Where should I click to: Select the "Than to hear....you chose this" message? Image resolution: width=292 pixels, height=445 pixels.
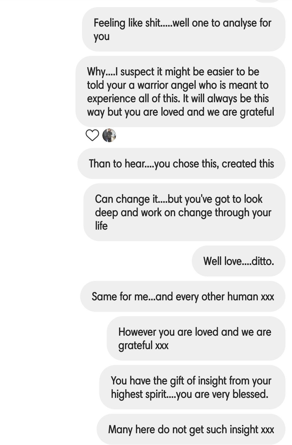tap(181, 164)
